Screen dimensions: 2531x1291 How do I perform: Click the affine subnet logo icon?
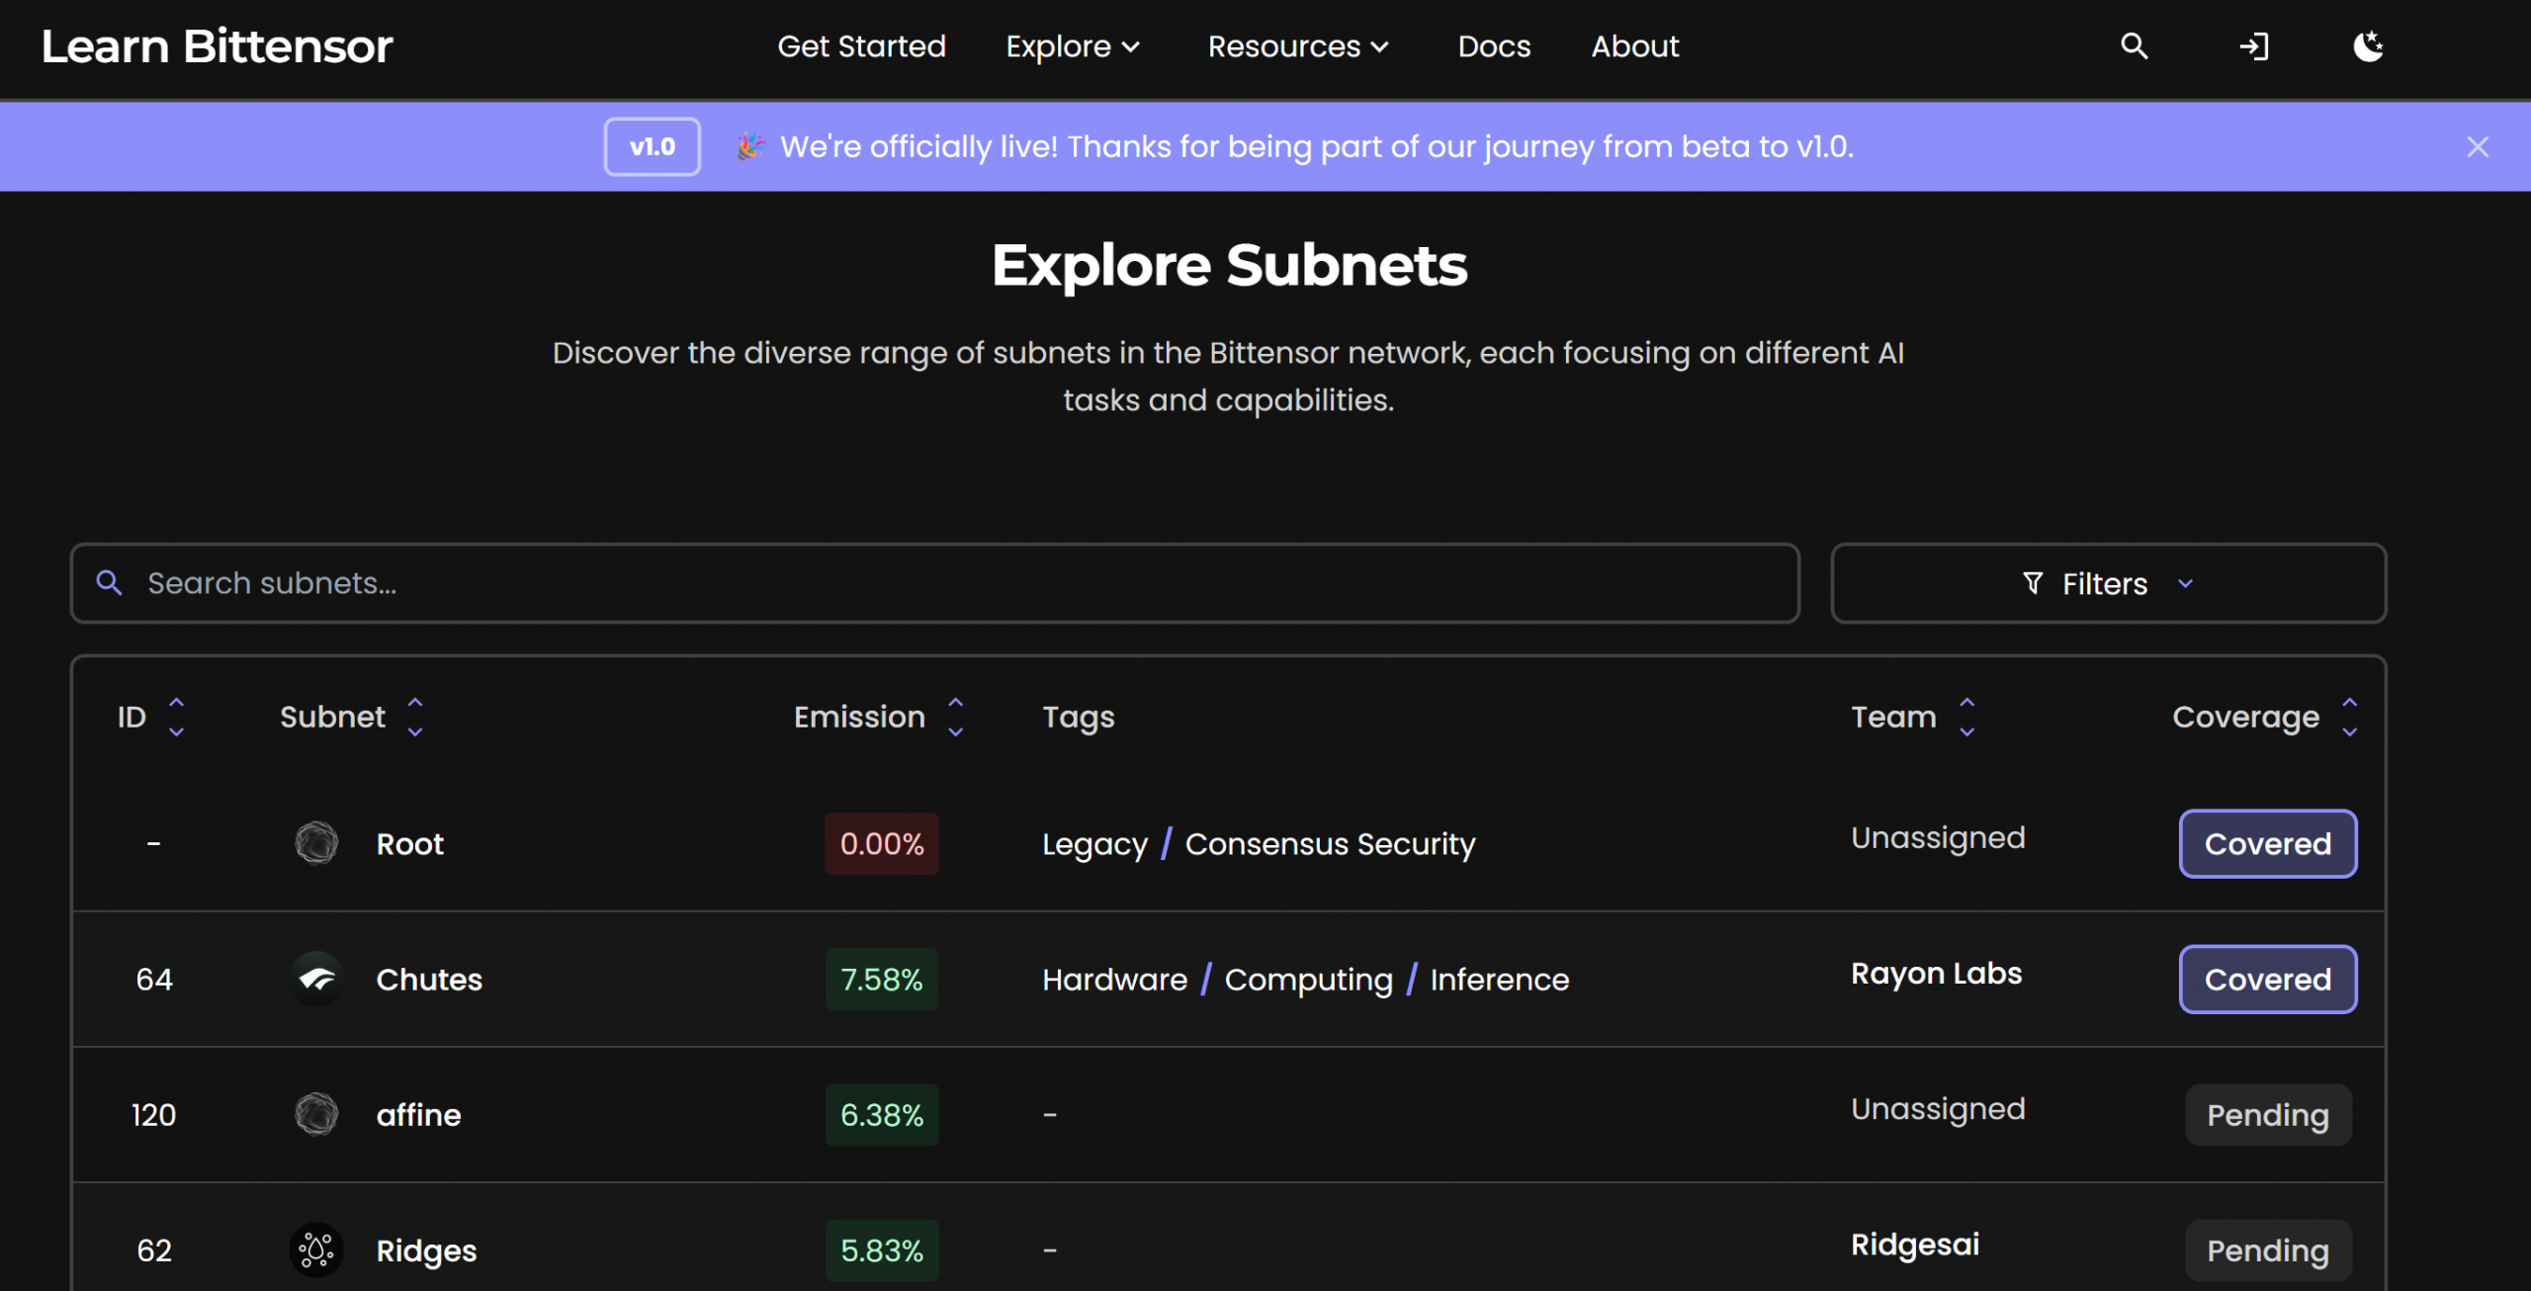pos(316,1114)
